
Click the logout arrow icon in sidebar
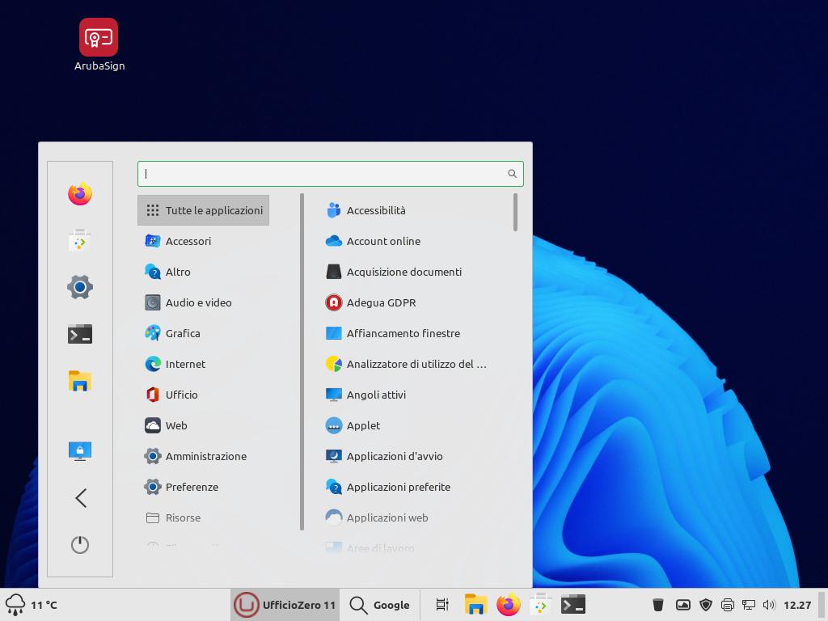tap(80, 498)
